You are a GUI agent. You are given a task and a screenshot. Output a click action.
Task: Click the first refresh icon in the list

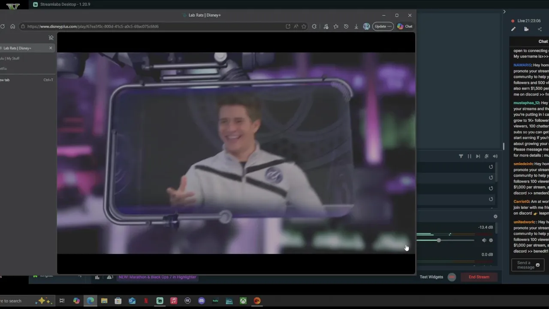tap(491, 167)
